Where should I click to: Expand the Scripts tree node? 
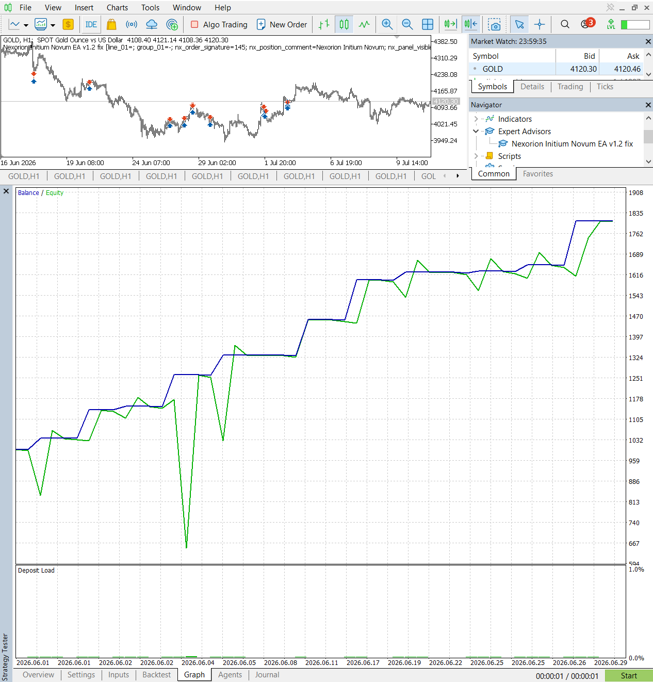[x=476, y=156]
